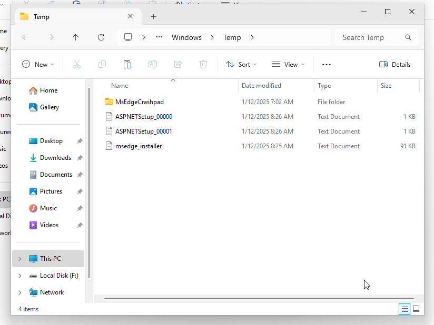Click the Cut scissors icon
Screen dimensions: 434x325
(77, 64)
